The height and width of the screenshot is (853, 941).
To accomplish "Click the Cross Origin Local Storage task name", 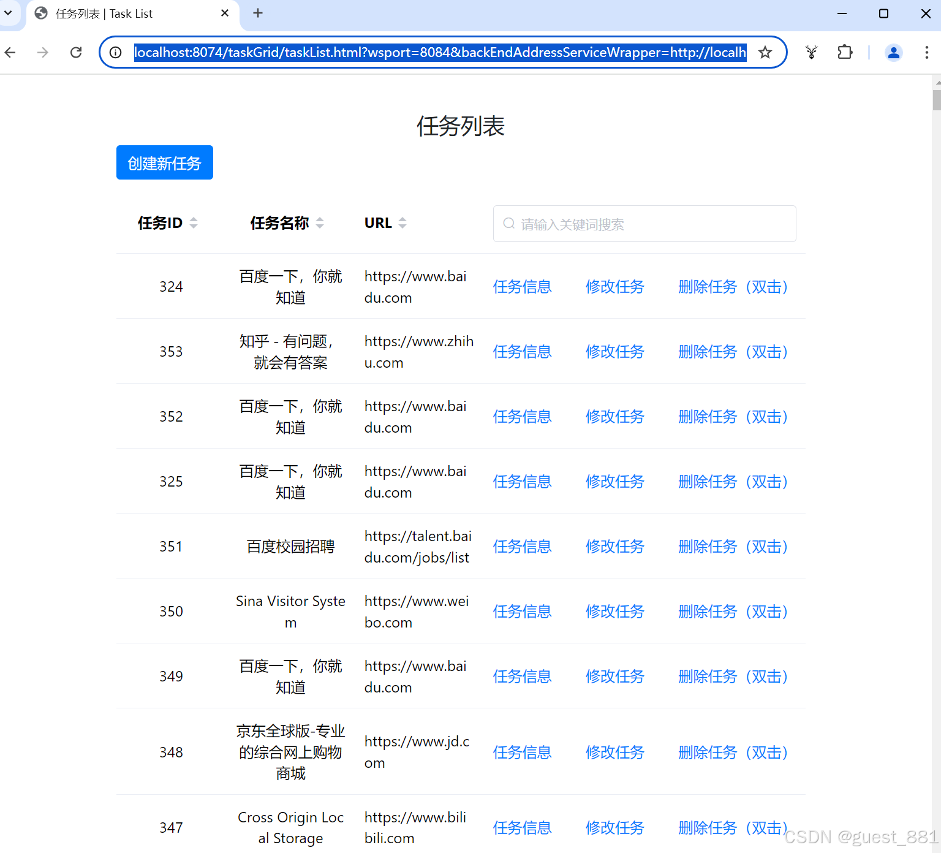I will [x=290, y=828].
